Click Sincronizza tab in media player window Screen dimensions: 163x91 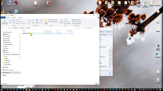pyautogui.click(x=109, y=32)
